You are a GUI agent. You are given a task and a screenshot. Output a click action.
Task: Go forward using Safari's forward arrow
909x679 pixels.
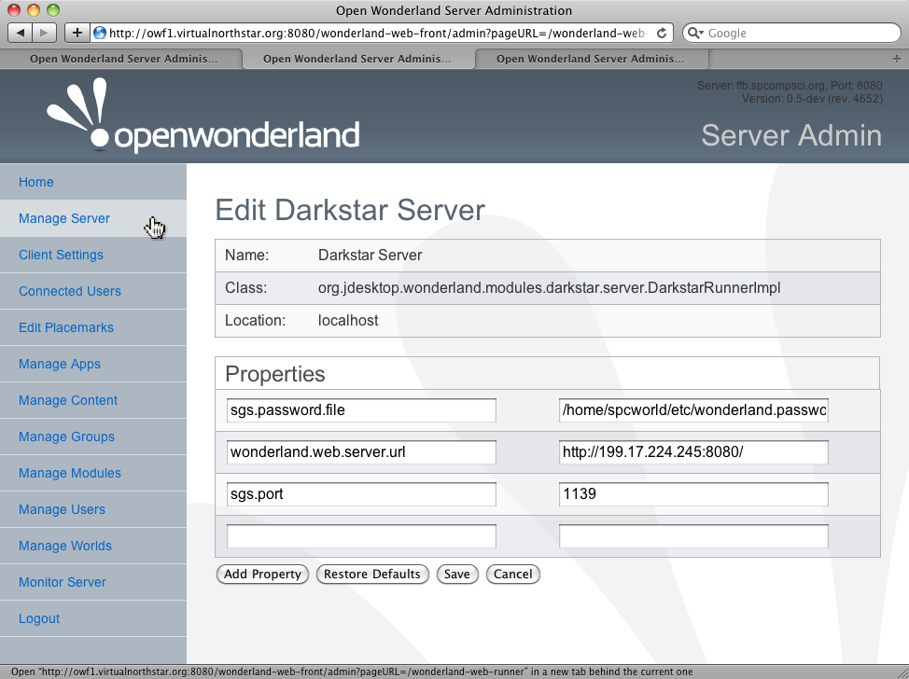(x=44, y=33)
